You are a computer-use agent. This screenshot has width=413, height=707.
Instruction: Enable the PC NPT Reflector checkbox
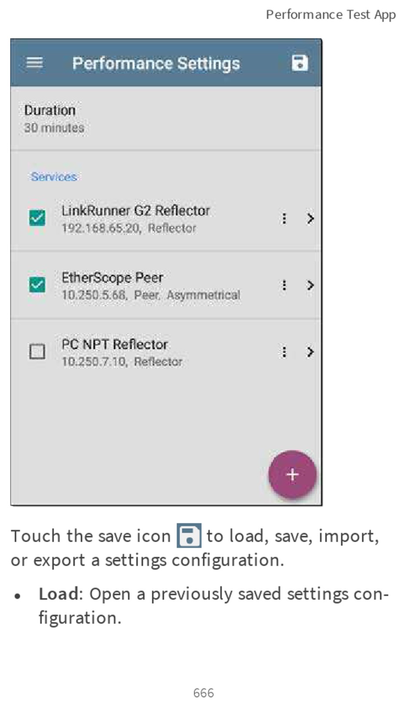pyautogui.click(x=37, y=351)
